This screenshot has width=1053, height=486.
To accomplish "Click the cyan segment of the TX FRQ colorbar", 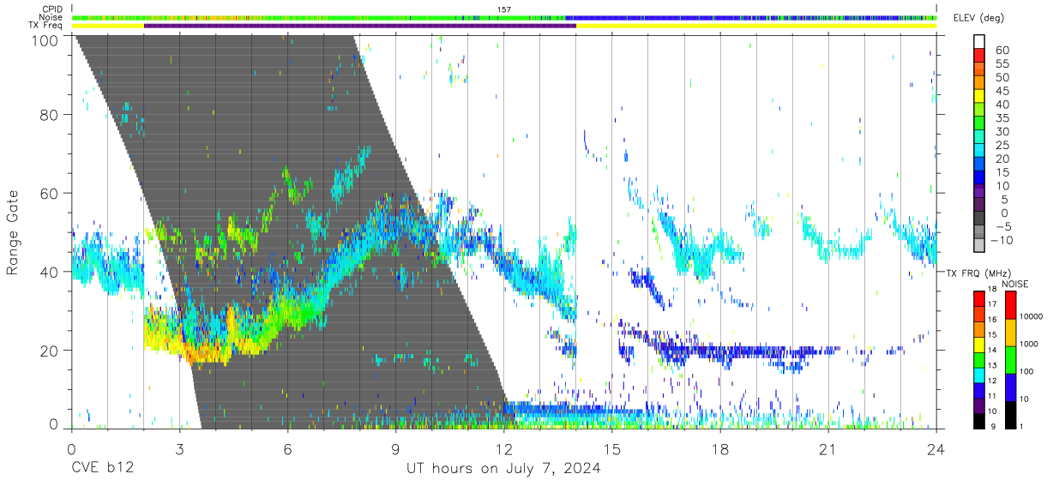I will 979,375.
